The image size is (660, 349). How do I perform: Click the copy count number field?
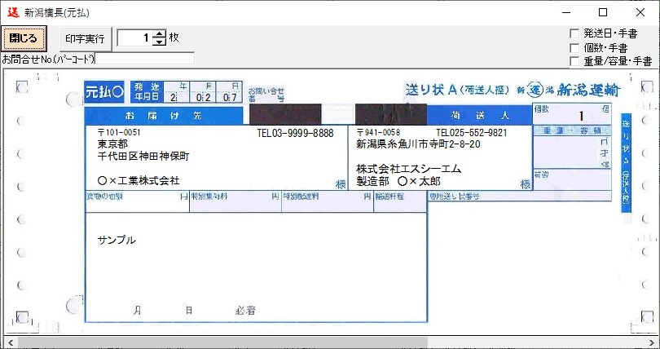coord(134,38)
